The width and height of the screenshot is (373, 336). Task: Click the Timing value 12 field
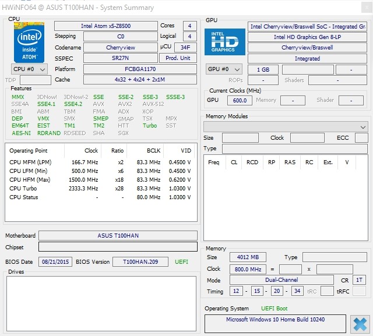236,291
